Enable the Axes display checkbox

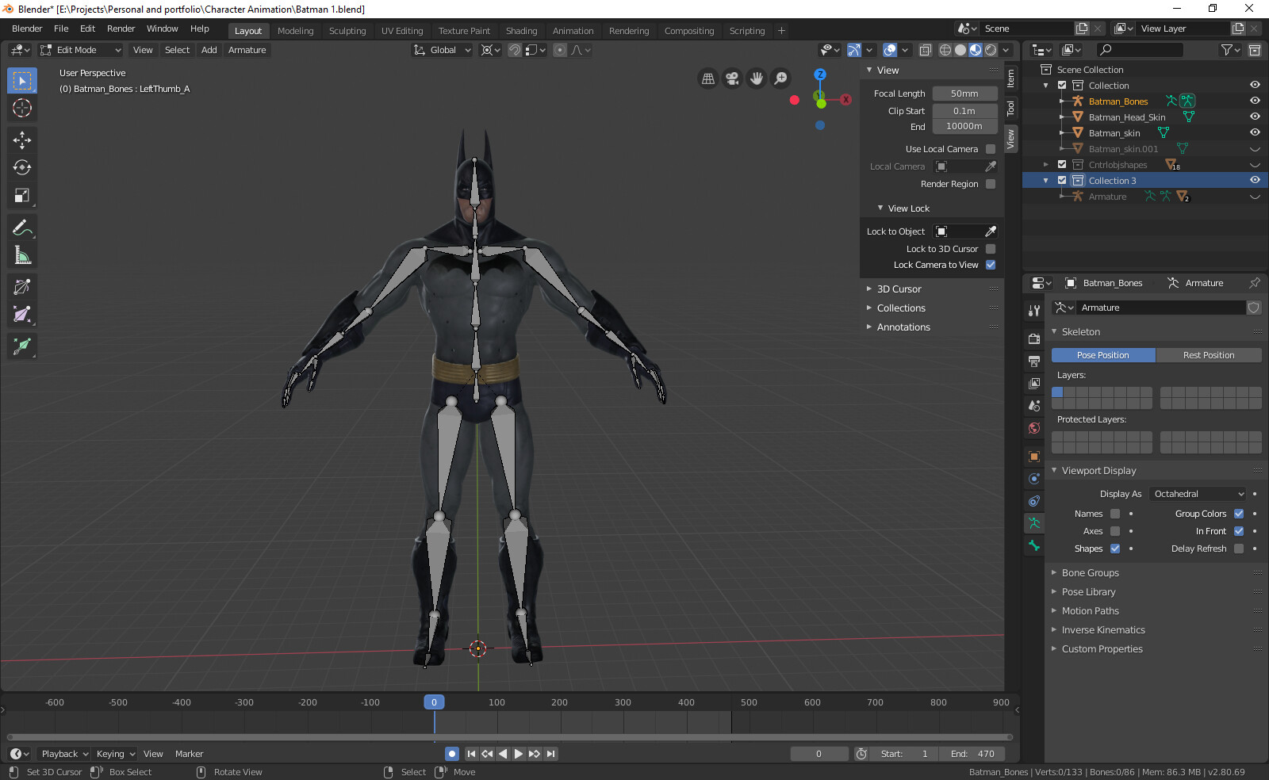[1115, 531]
